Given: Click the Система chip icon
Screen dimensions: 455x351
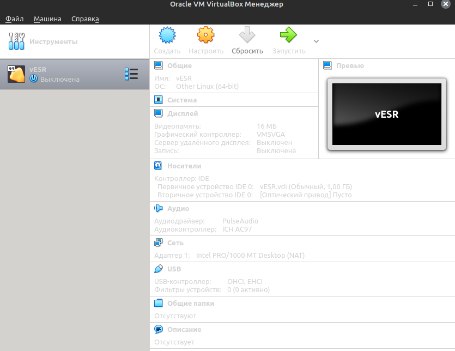Looking at the screenshot, I should 158,100.
